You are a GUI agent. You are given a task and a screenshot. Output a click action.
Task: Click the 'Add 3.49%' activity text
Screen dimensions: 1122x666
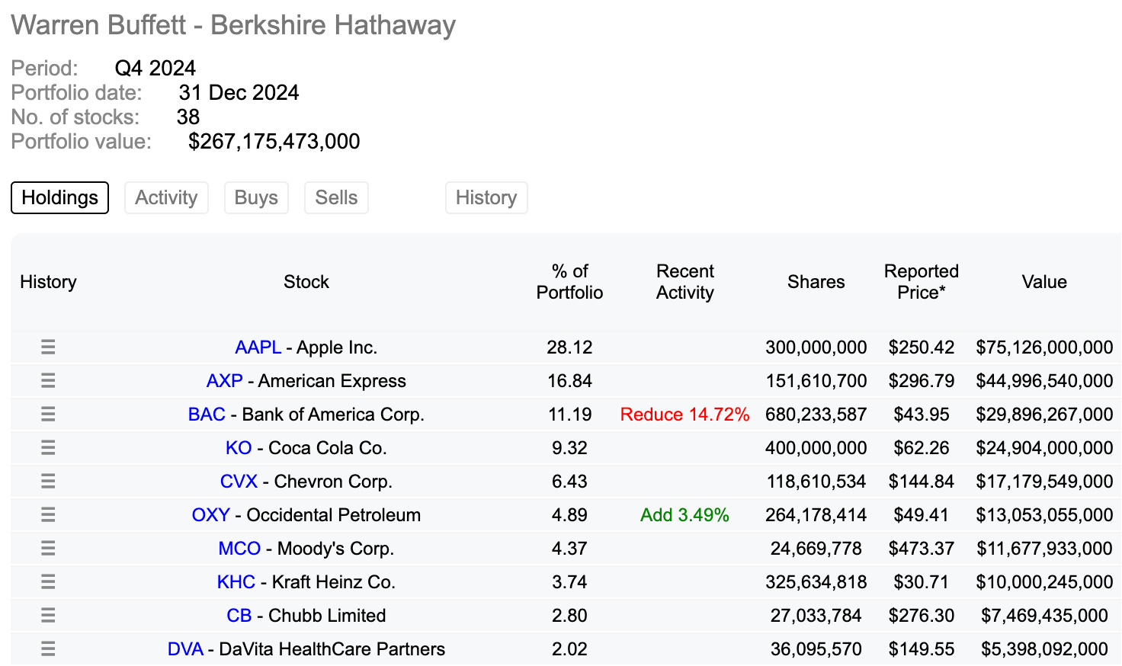pyautogui.click(x=684, y=515)
